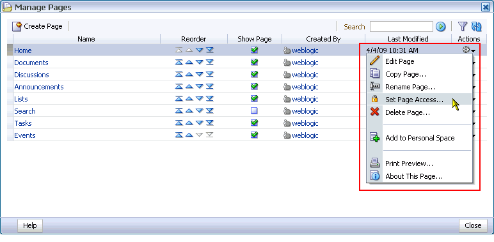Screen dimensions: 494x242
Task: Open the Documents page link
Action: pos(31,63)
